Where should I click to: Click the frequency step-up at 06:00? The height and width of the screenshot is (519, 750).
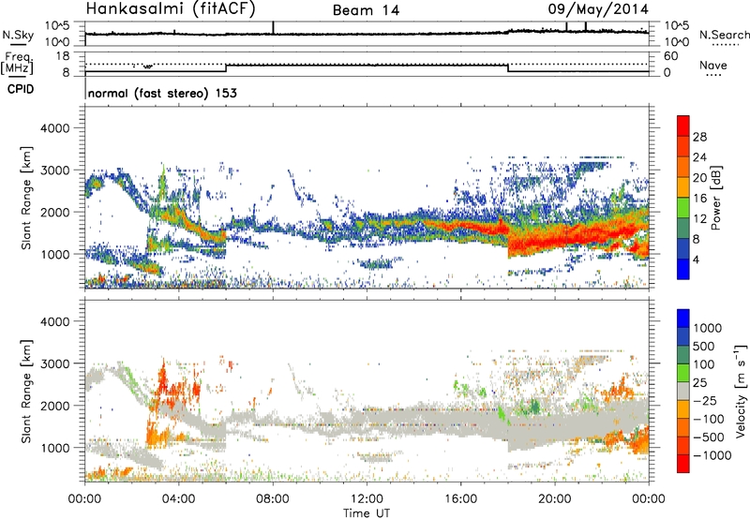(x=226, y=67)
